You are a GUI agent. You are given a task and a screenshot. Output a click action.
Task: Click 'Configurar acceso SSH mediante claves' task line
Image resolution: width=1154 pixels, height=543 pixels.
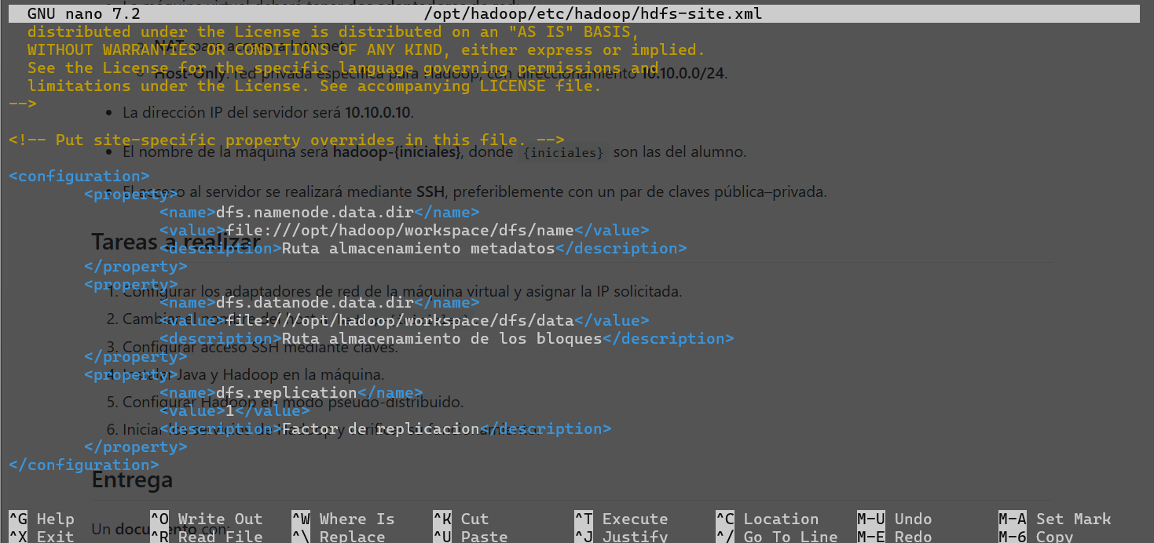[x=260, y=347]
